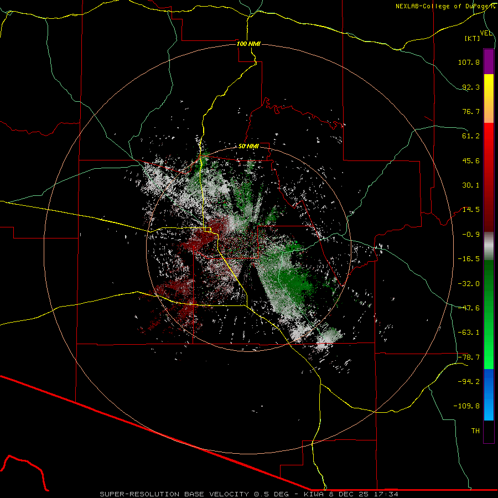Click the -63.1 value on velocity scale
Viewport: 498px width, 498px height.
469,333
